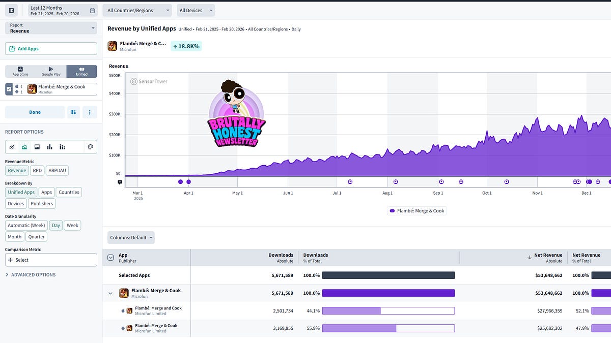Image resolution: width=611 pixels, height=343 pixels.
Task: Click the Flambé app icon in chart header
Action: pos(113,46)
